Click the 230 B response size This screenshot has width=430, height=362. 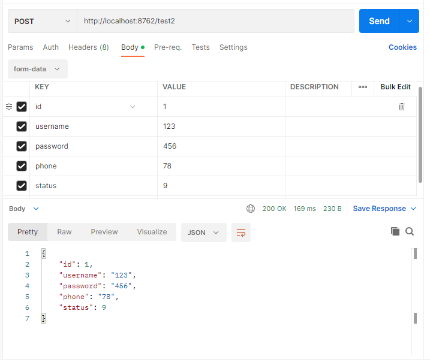pyautogui.click(x=332, y=209)
